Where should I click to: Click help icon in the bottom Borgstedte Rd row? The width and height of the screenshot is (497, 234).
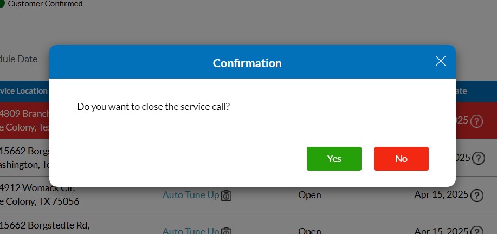click(477, 230)
